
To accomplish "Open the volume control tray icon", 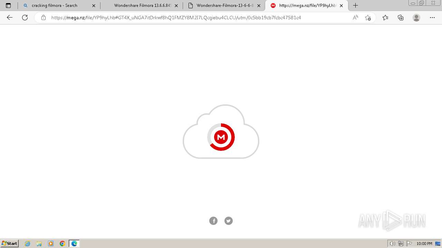I will pyautogui.click(x=392, y=244).
